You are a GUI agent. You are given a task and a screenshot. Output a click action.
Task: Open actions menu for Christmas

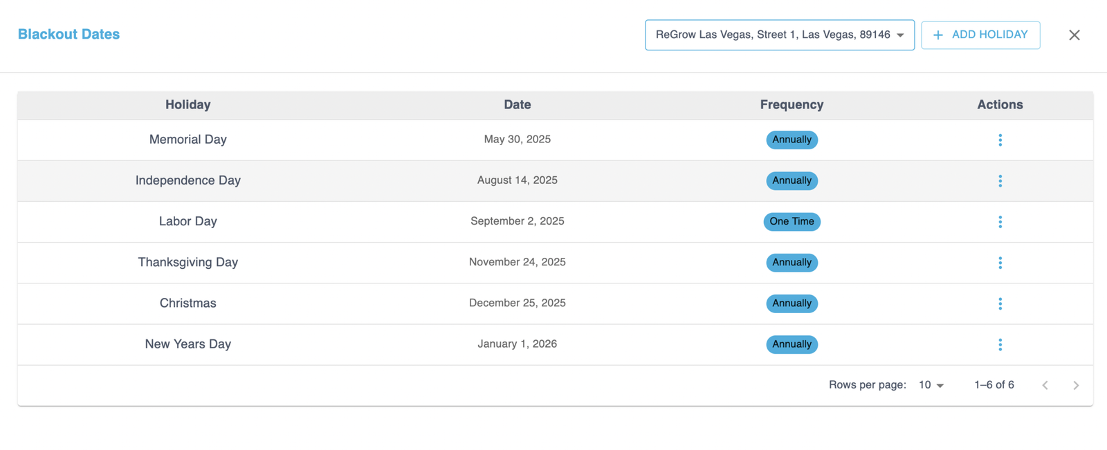tap(1000, 303)
